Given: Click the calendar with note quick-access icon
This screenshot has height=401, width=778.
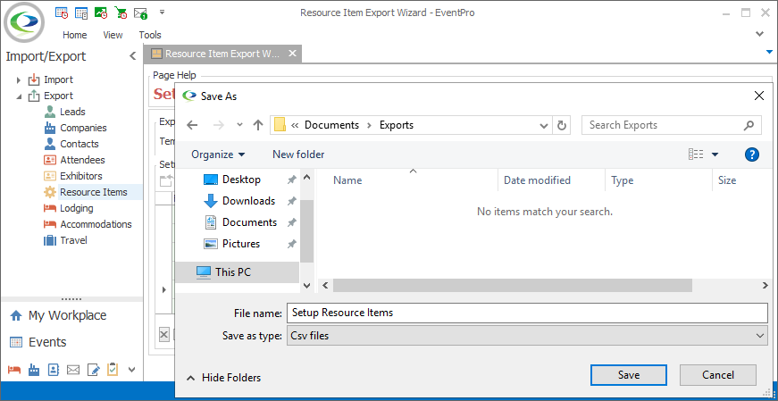Looking at the screenshot, I should coord(82,13).
